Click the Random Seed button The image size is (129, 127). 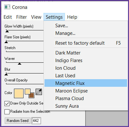point(17,121)
